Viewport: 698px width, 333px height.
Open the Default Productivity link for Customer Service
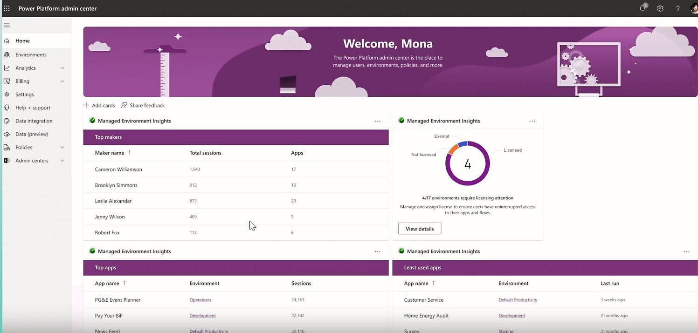point(518,300)
